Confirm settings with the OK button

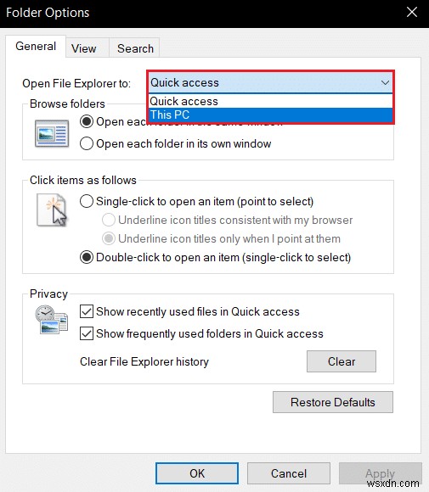tap(197, 473)
